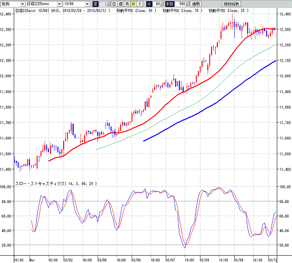Viewport: 292px width, 263px height.
Task: Click the 分 minutes interval label
Action: click(149, 4)
